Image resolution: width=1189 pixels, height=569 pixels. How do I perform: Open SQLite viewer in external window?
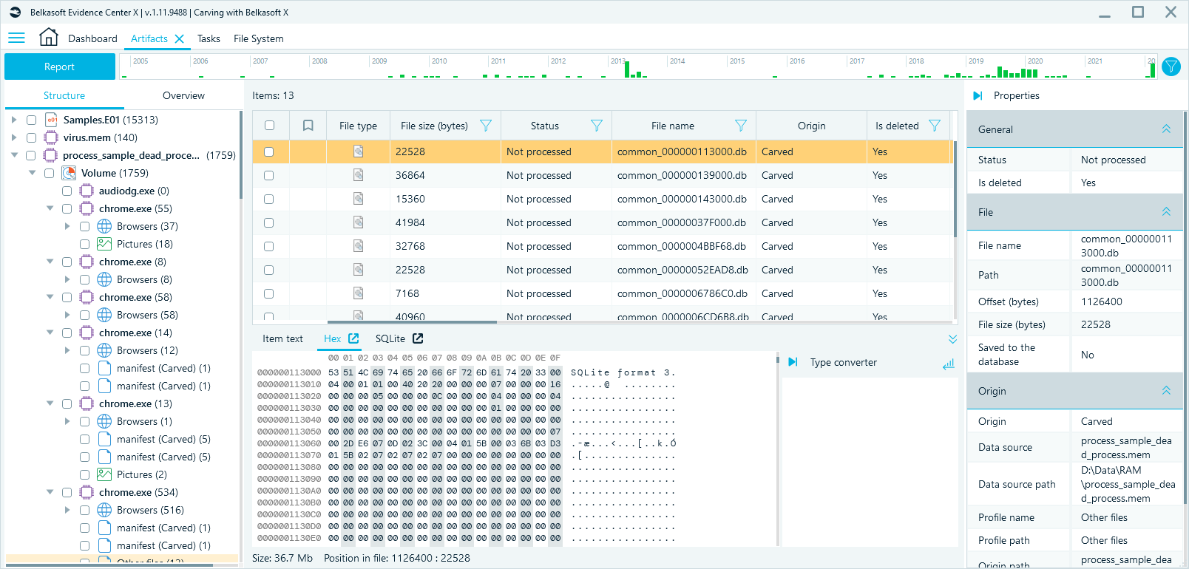tap(418, 338)
